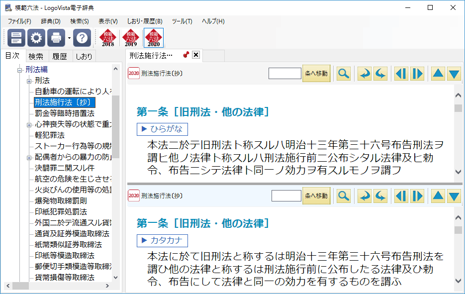This screenshot has height=294, width=465.
Task: Click the down triangle in upper pane
Action: (454, 73)
